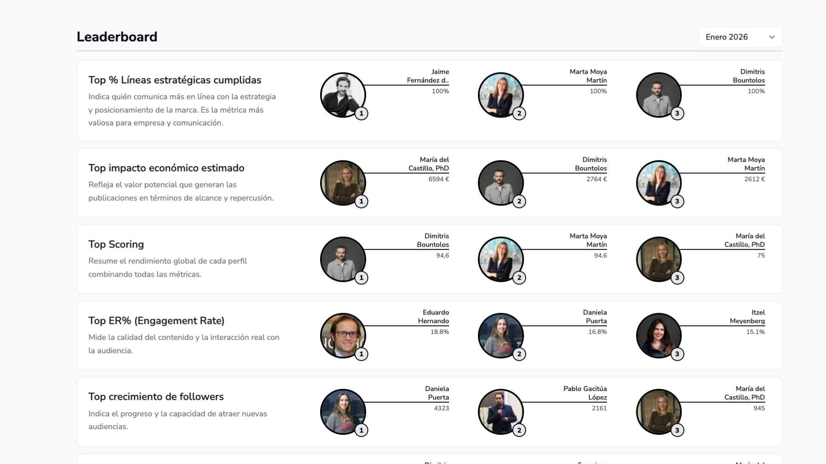826x464 pixels.
Task: Click María del Castillo avatar in economic impact row
Action: pos(342,183)
